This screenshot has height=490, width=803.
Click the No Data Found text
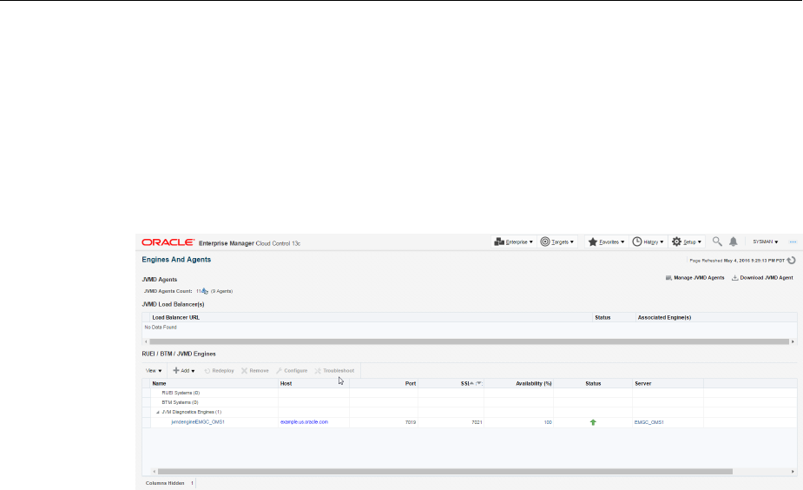161,327
